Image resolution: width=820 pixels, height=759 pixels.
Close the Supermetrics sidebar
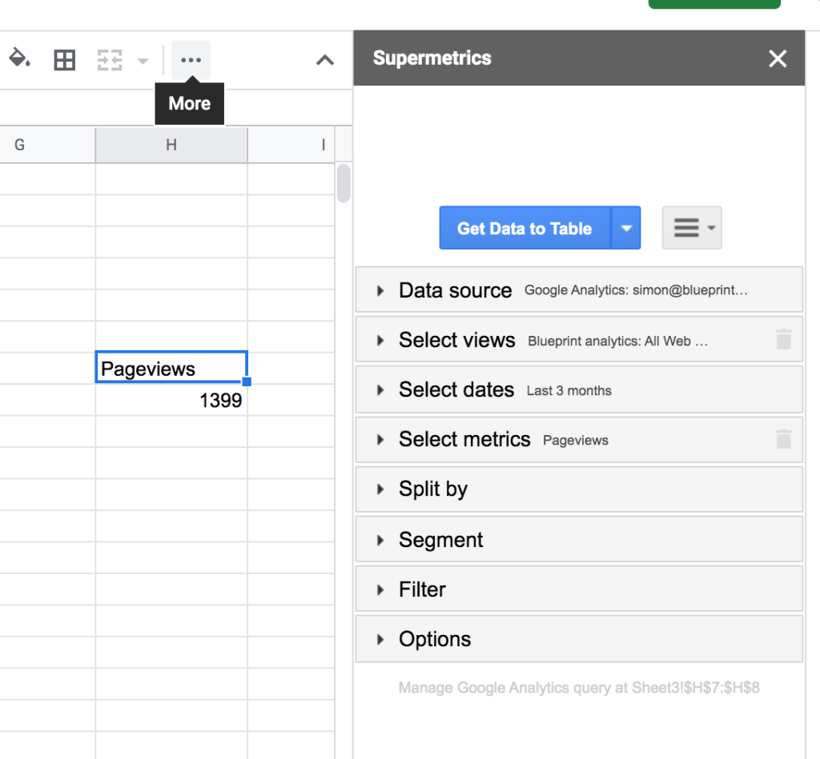click(778, 58)
